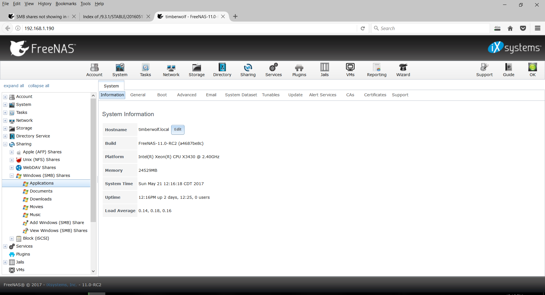
Task: Switch to the System Dataset tab
Action: (241, 95)
